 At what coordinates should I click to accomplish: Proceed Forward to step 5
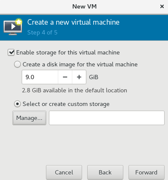(x=146, y=172)
